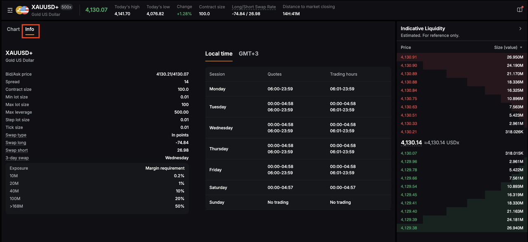Viewport: 528px width, 242px height.
Task: Click the gold and US flag symbol icon
Action: pyautogui.click(x=22, y=10)
